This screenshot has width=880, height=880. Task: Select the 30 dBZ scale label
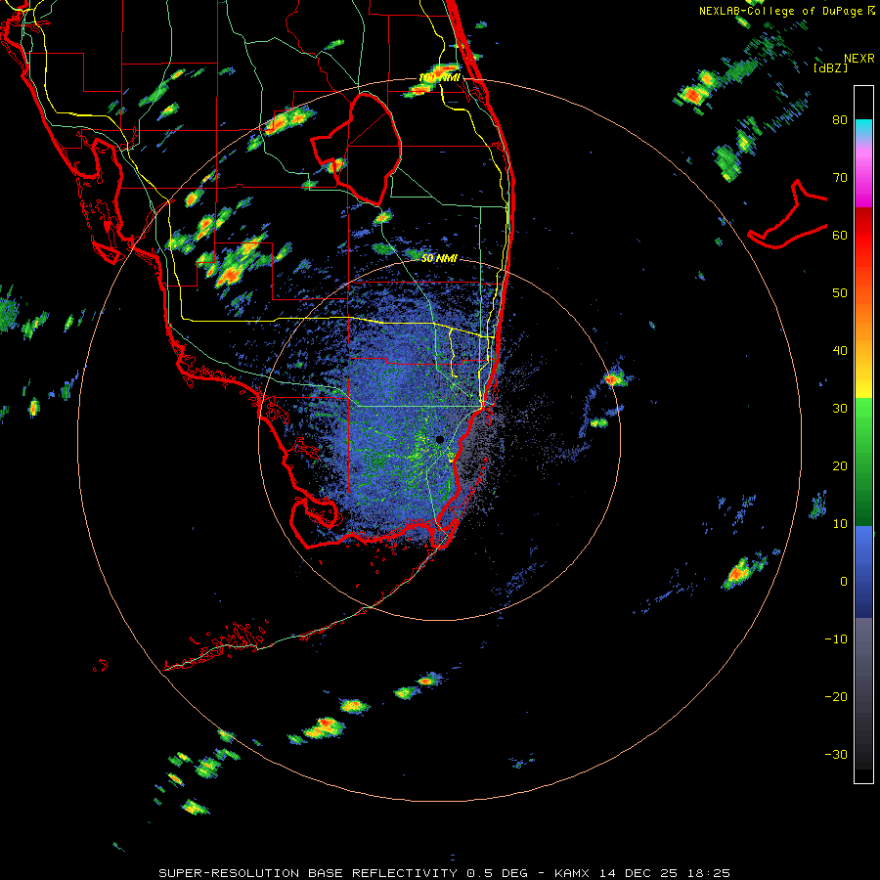(x=840, y=408)
